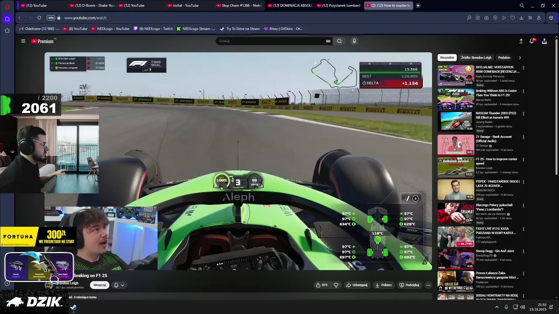
Task: Open the Opera menu logo
Action: coord(7,6)
